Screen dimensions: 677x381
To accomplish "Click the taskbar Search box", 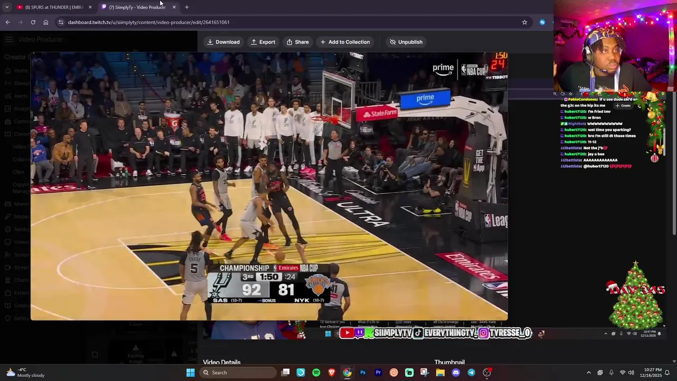I will [237, 373].
